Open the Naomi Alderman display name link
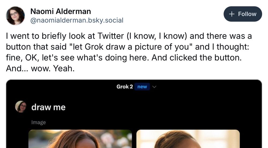 coord(61,11)
